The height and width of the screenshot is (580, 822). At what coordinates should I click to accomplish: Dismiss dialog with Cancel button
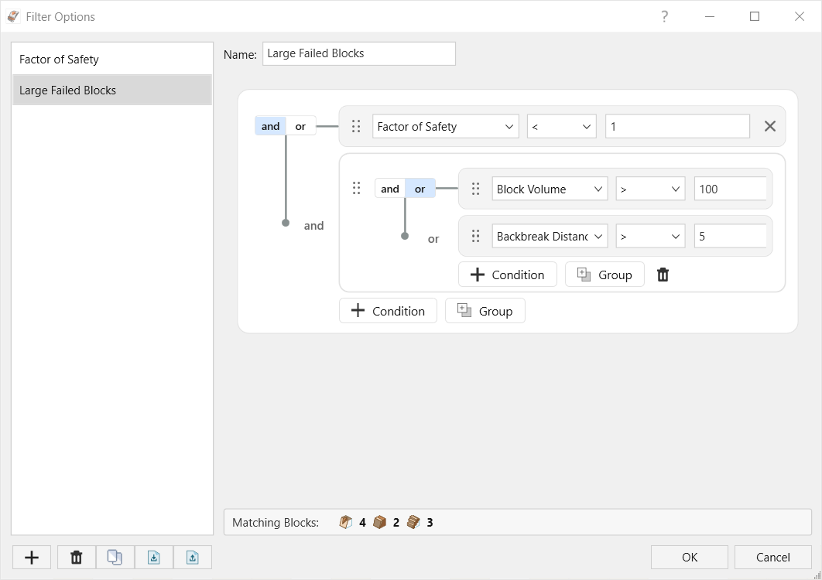click(772, 557)
